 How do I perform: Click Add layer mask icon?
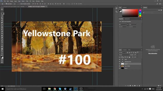point(130,86)
